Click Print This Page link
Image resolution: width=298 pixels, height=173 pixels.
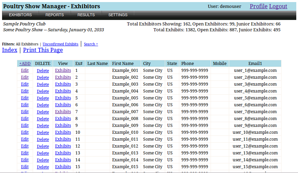(43, 50)
